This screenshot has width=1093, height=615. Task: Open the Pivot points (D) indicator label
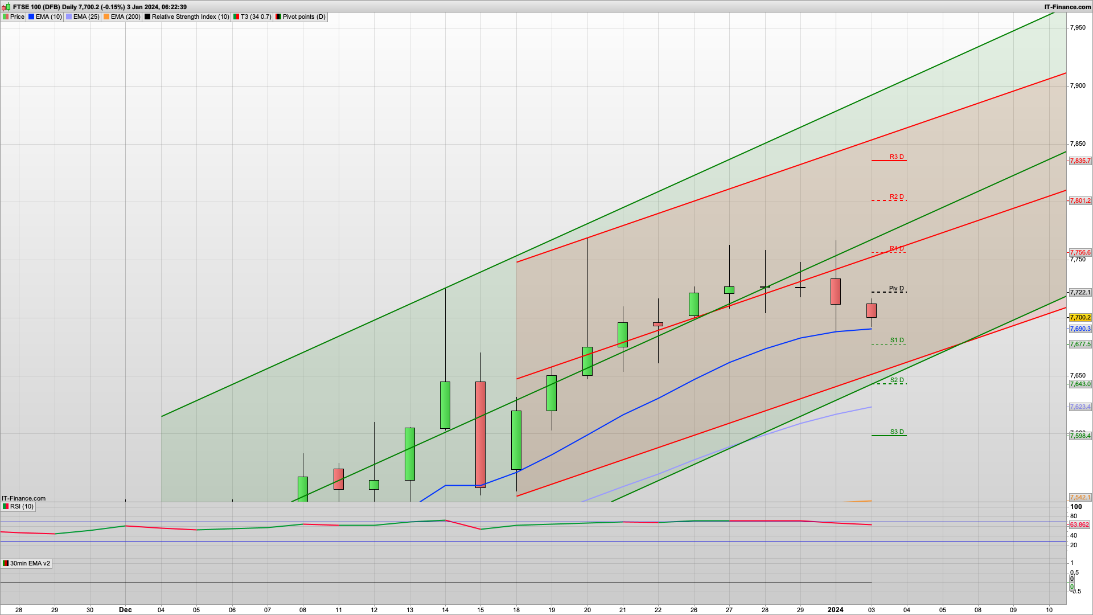pyautogui.click(x=305, y=17)
